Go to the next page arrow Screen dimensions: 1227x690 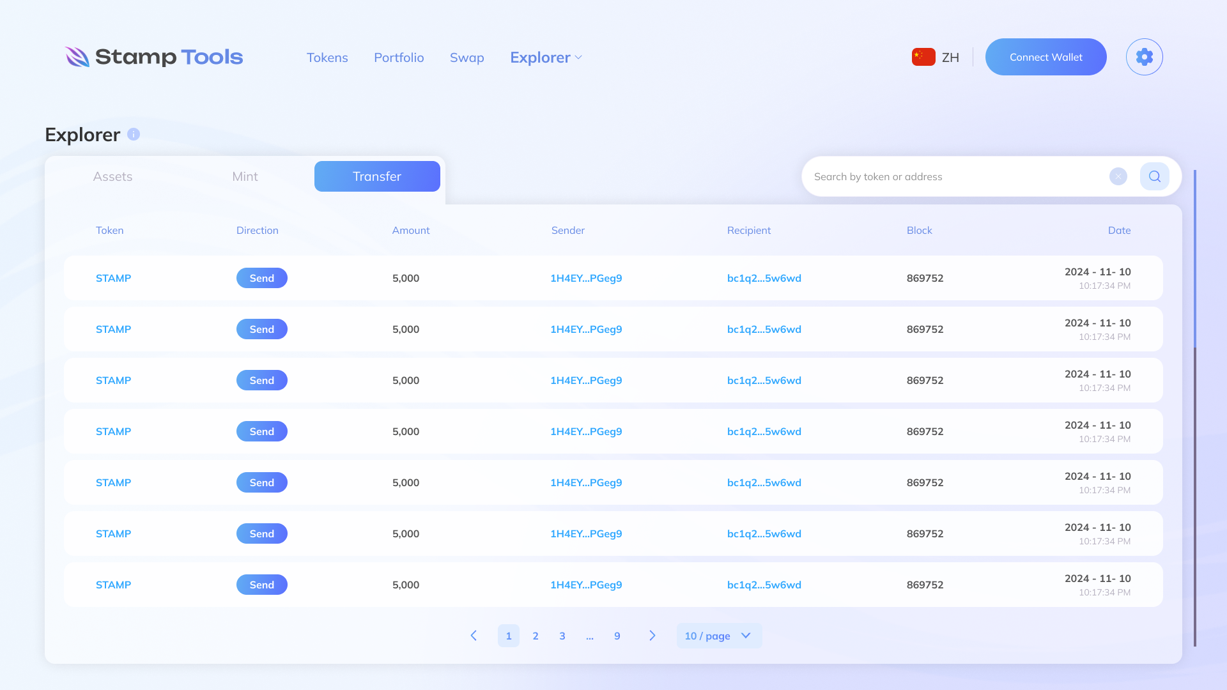click(652, 636)
